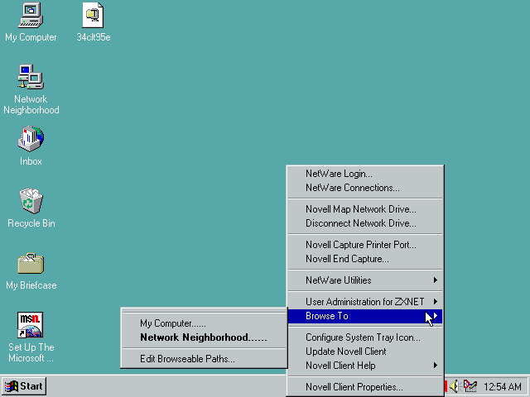Click the highlighted Browse To item

365,316
